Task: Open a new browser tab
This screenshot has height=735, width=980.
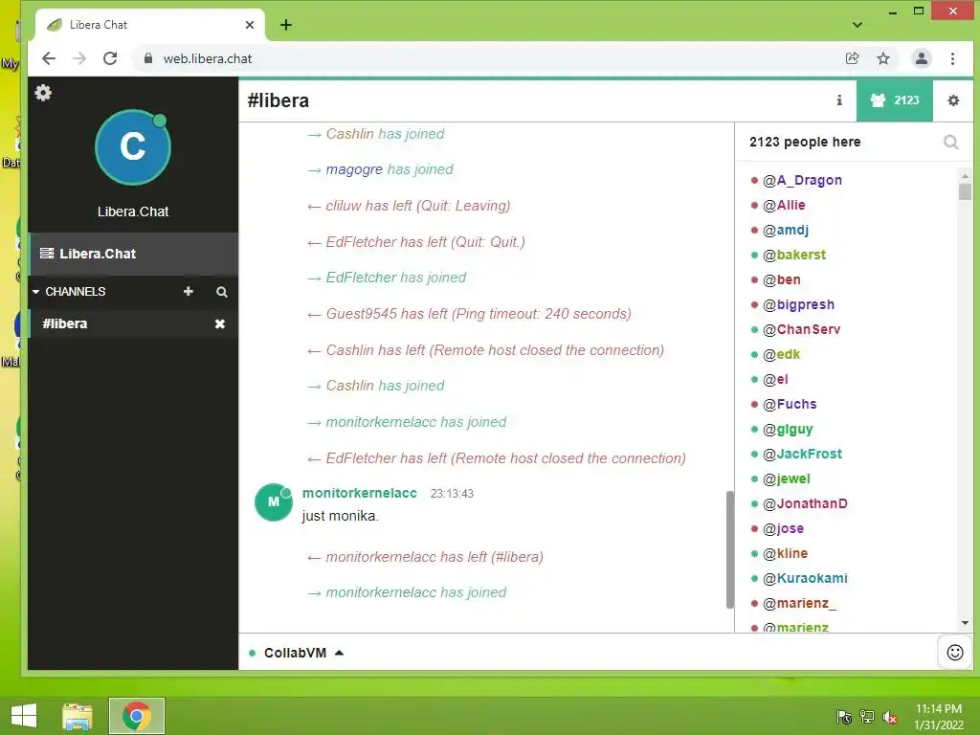Action: click(285, 25)
